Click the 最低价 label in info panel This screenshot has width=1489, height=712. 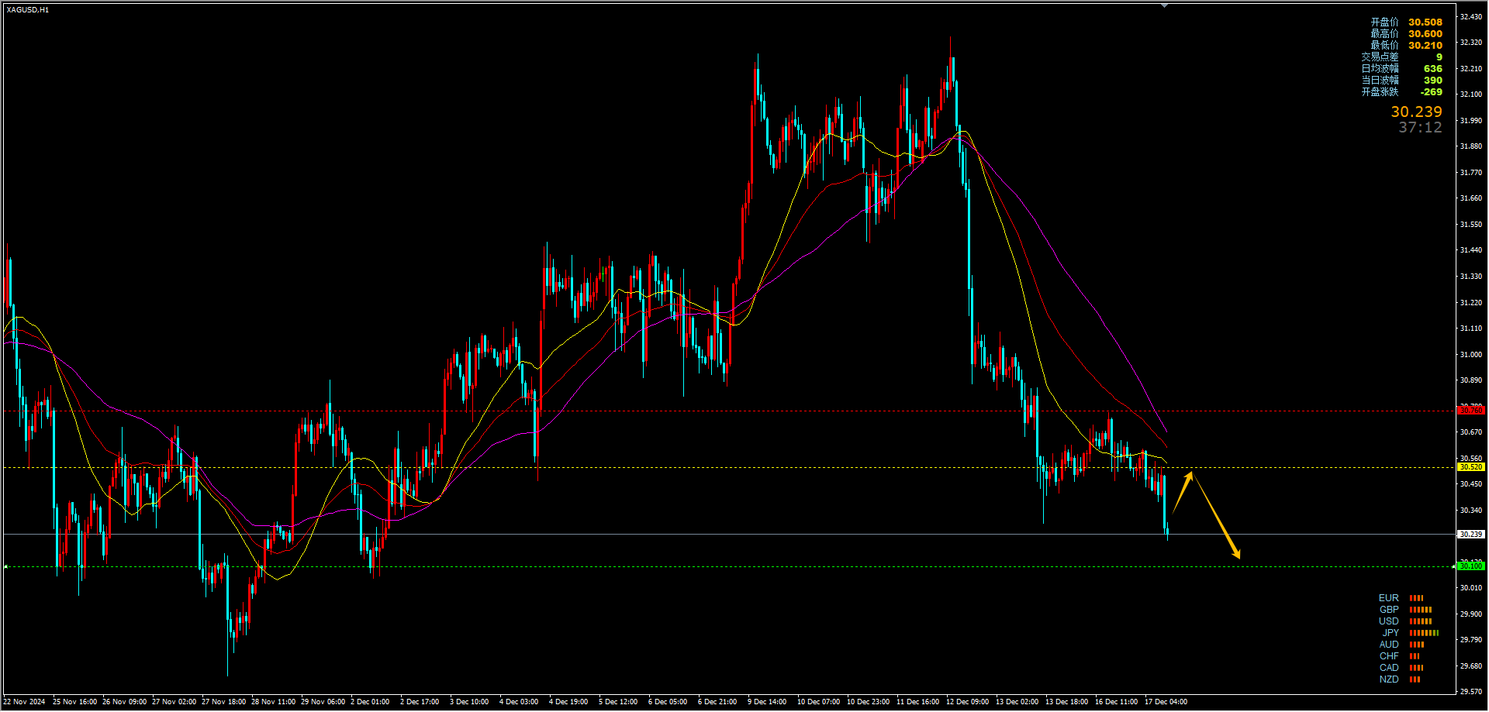[1384, 46]
